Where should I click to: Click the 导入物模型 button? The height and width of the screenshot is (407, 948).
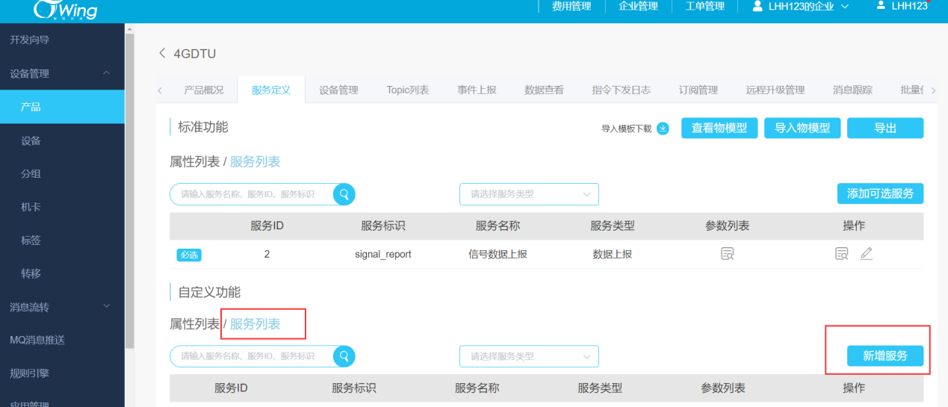tap(802, 128)
